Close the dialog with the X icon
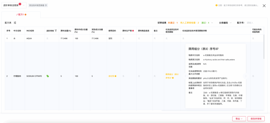The width and height of the screenshot is (270, 123). click(x=264, y=6)
